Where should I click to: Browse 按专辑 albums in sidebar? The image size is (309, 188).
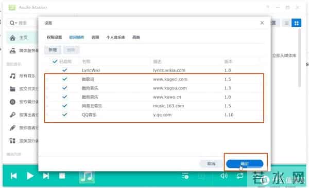[23, 102]
